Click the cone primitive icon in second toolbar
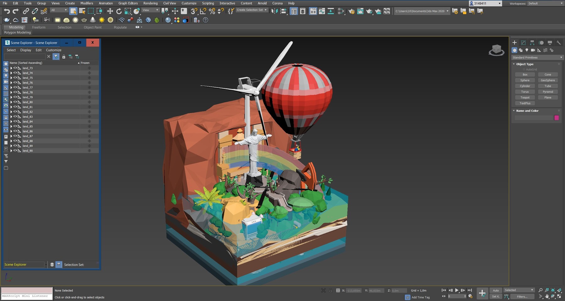This screenshot has height=301, width=565. [x=93, y=20]
